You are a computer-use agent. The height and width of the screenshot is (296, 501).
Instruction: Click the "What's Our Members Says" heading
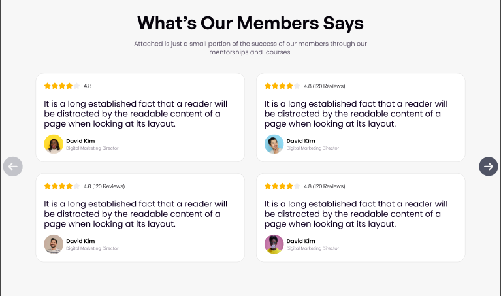pyautogui.click(x=250, y=24)
